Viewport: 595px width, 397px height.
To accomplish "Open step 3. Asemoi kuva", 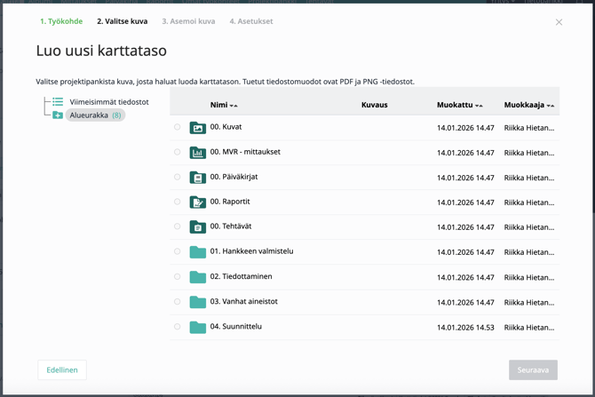I will click(188, 21).
